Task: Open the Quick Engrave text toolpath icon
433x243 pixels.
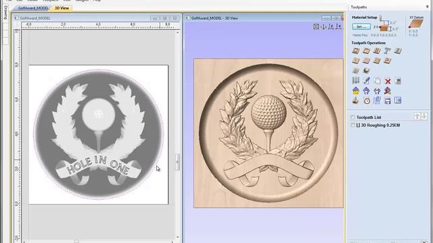Action: pos(387,51)
